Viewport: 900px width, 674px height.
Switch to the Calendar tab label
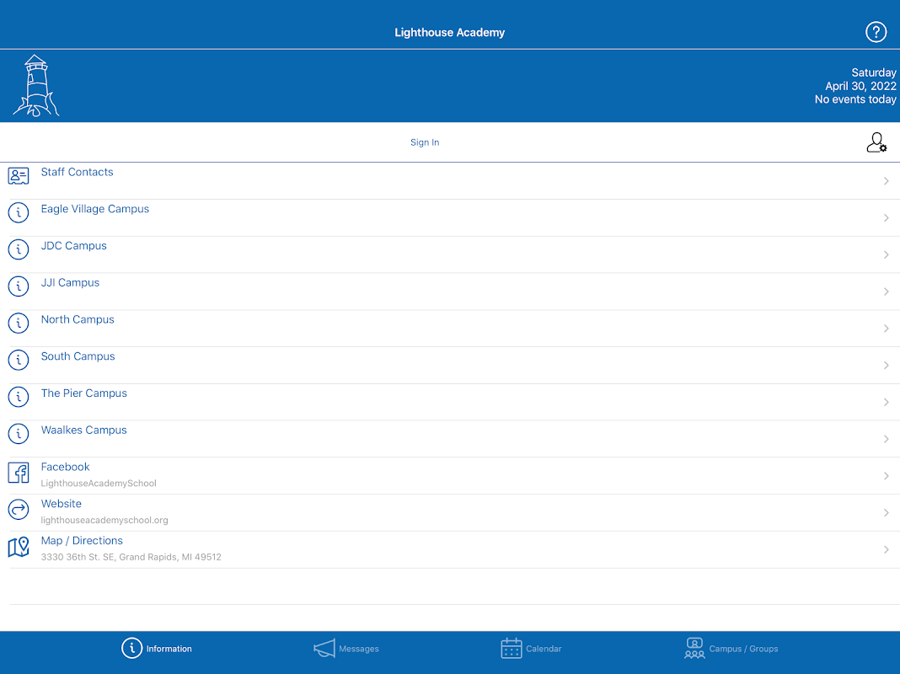pos(544,649)
